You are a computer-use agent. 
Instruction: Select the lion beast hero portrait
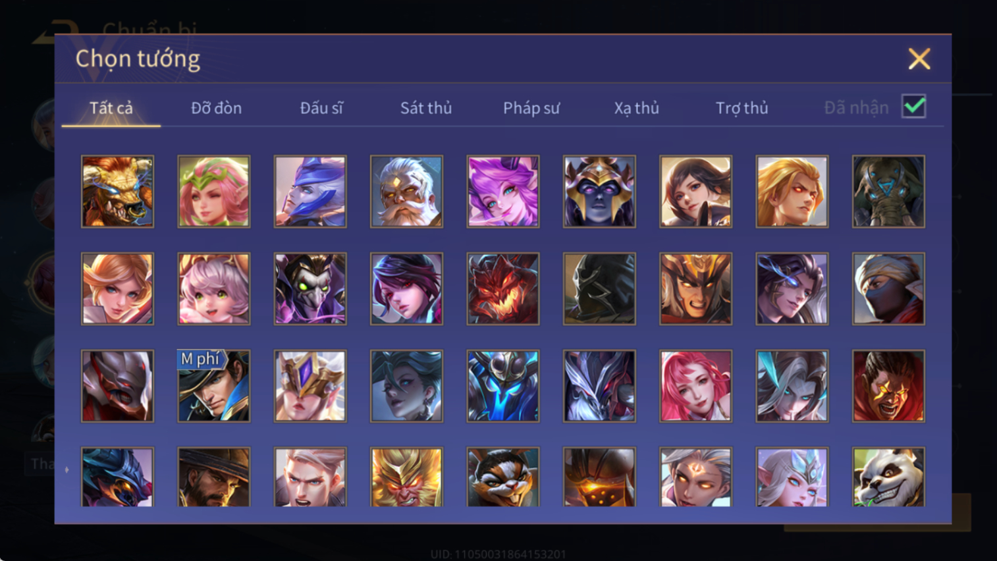(117, 192)
